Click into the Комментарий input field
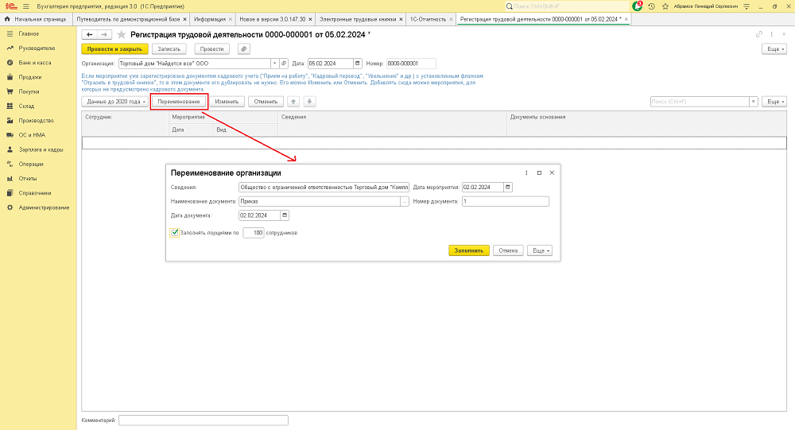The image size is (795, 430). pyautogui.click(x=203, y=420)
